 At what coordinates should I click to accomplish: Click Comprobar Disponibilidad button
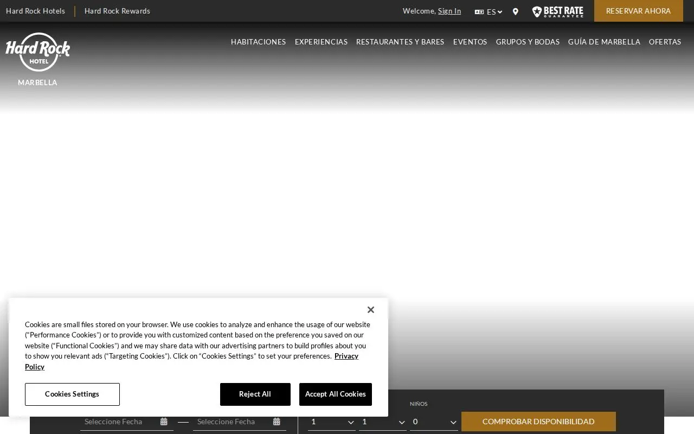click(538, 422)
